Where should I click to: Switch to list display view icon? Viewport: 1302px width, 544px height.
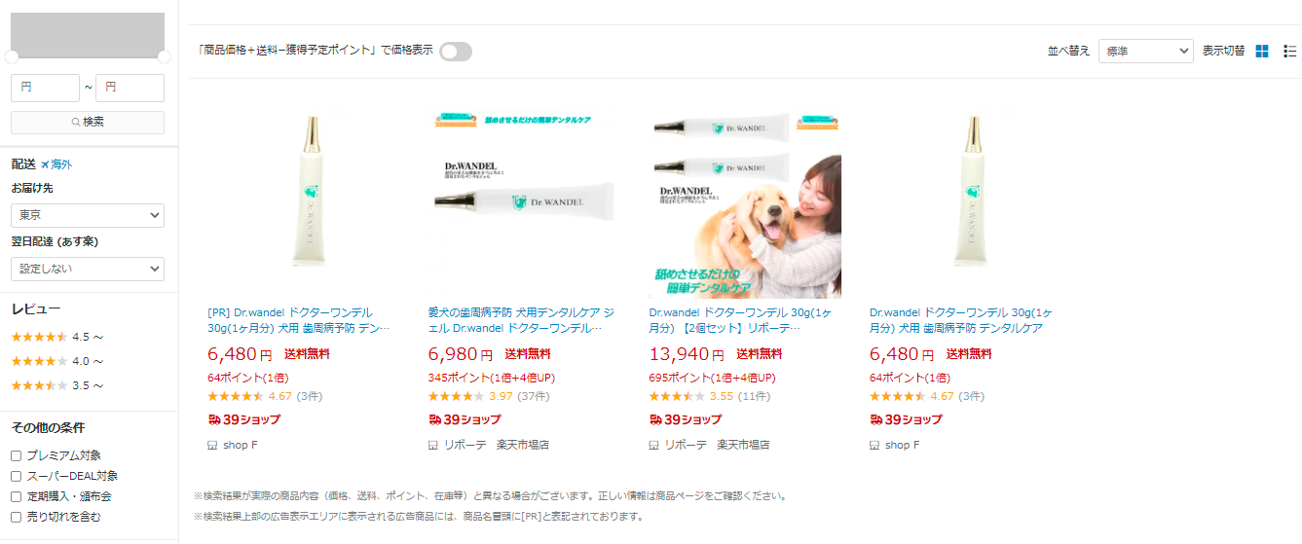(1290, 52)
